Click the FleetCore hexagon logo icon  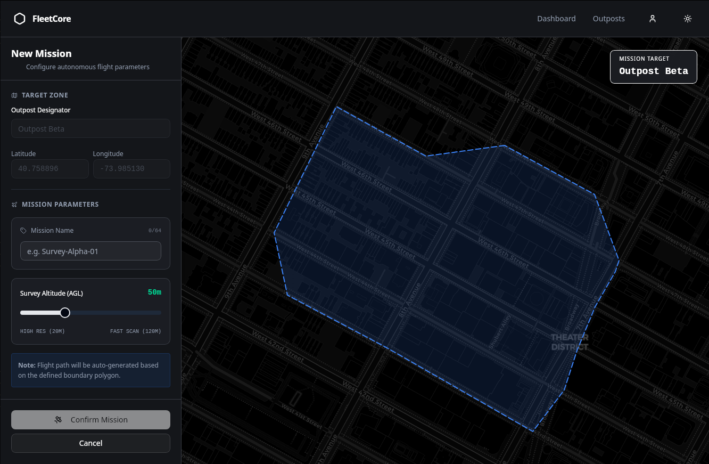coord(20,19)
